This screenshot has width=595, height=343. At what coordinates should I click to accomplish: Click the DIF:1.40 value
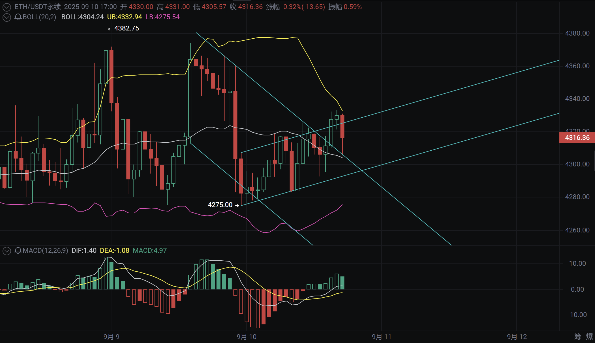click(x=84, y=250)
